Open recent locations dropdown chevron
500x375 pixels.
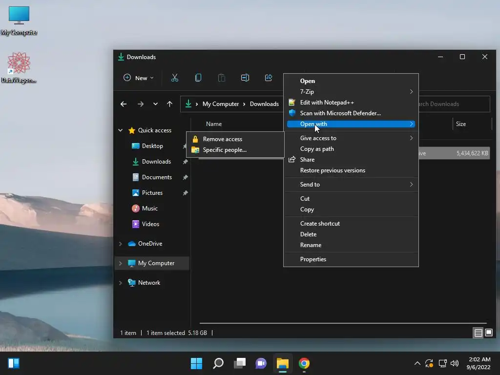pos(155,104)
